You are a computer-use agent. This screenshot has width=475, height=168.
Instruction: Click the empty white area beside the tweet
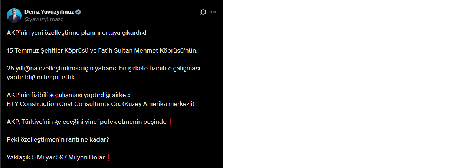pyautogui.click(x=349, y=84)
